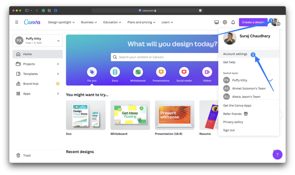295x175 pixels.
Task: Open the Whiteboard template thumbnail
Action: [x=130, y=115]
